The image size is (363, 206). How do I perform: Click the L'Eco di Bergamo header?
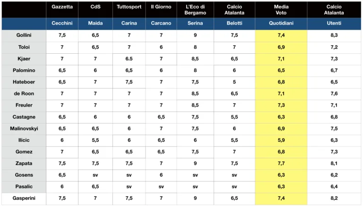pyautogui.click(x=195, y=9)
